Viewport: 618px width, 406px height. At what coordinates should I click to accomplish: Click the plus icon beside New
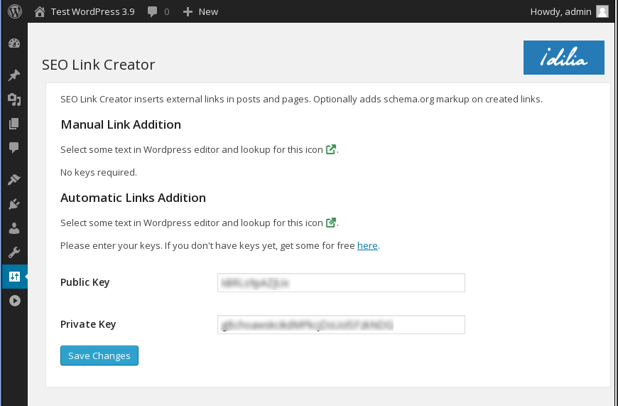point(188,12)
